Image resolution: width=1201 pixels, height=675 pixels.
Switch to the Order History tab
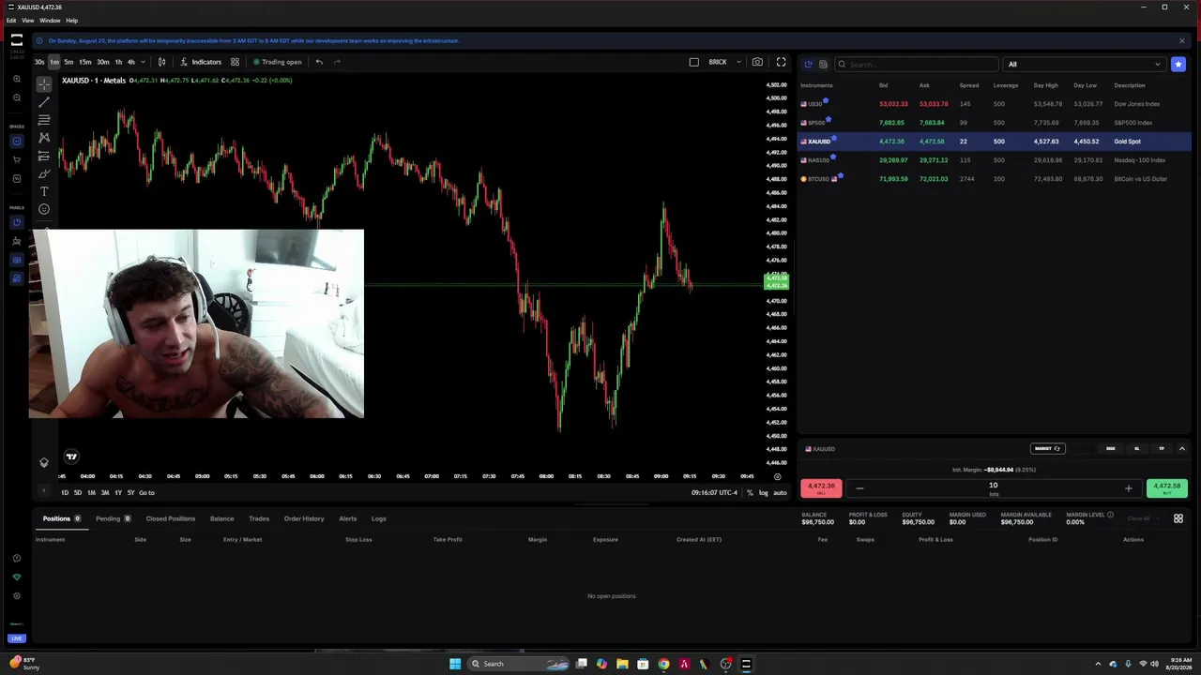coord(304,518)
